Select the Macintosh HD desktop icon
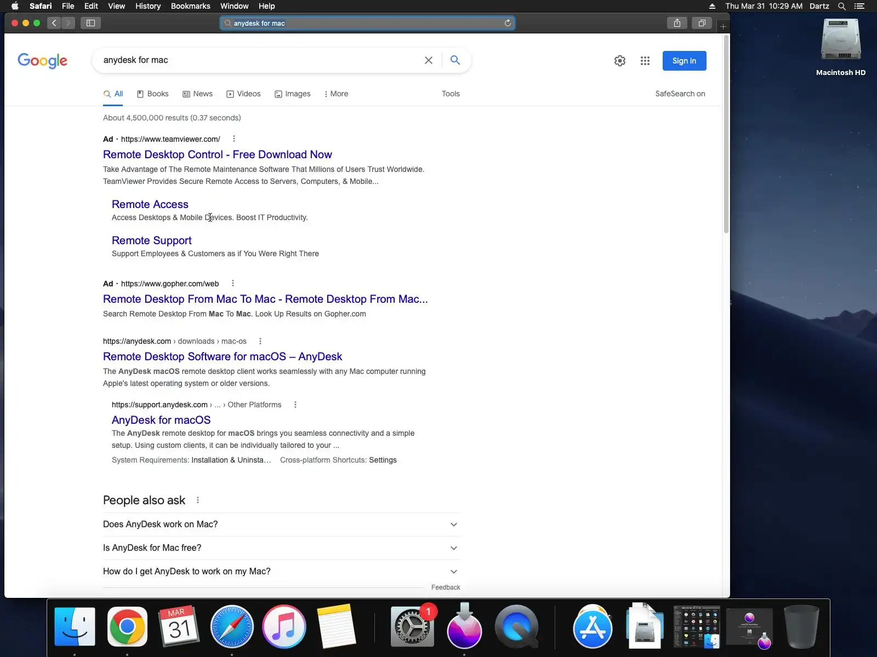This screenshot has height=657, width=877. [x=841, y=47]
